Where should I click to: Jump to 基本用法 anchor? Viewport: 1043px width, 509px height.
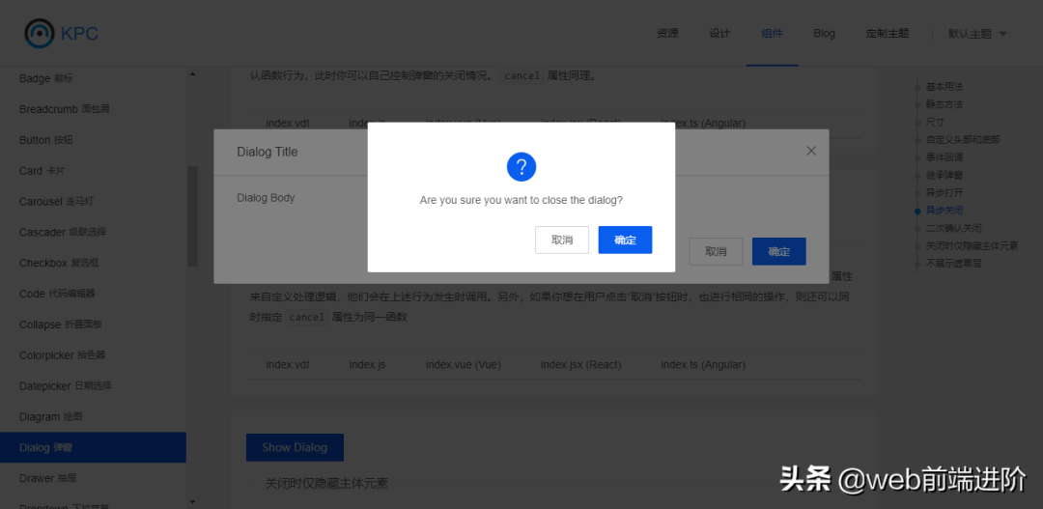pyautogui.click(x=944, y=87)
